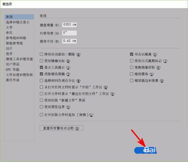188x162 pixels.
Task: Click the 约束角度 input field
Action: click(69, 33)
